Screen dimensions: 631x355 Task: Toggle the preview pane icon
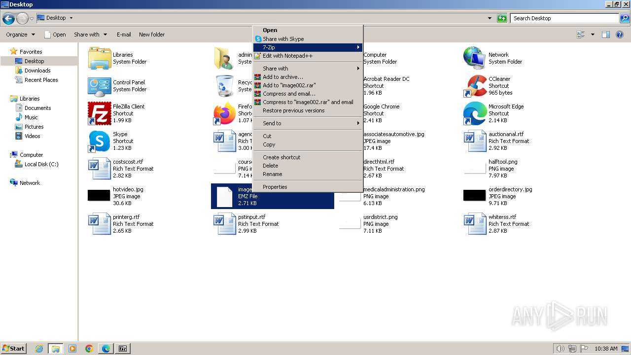pyautogui.click(x=606, y=35)
